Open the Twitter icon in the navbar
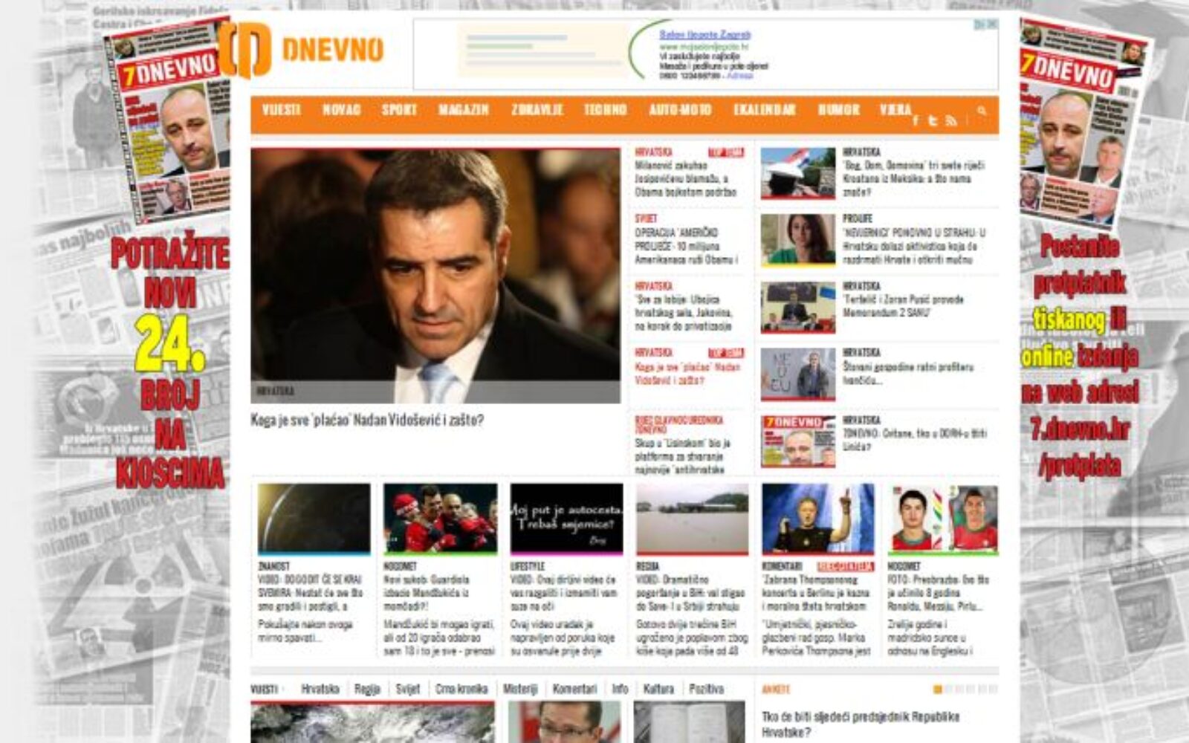 pos(933,120)
